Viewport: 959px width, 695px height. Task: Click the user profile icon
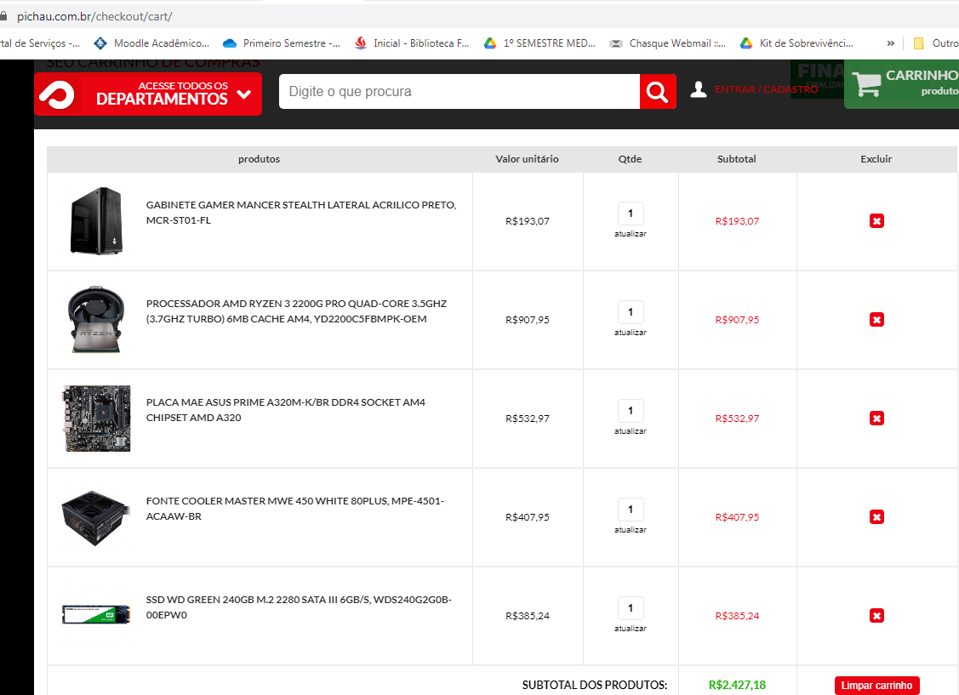pos(699,89)
